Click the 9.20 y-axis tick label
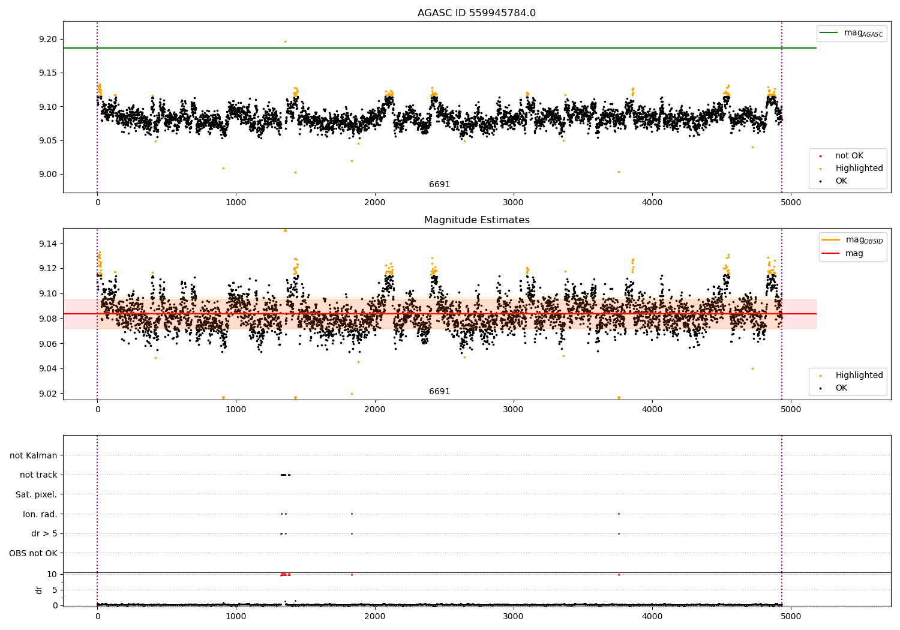Image resolution: width=900 pixels, height=630 pixels. tap(47, 40)
